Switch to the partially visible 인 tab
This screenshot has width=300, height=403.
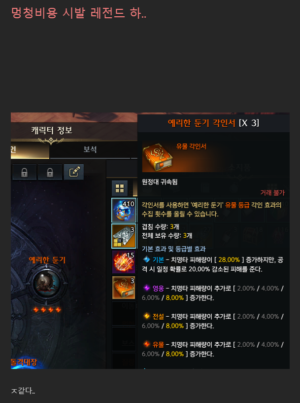(x=30, y=149)
